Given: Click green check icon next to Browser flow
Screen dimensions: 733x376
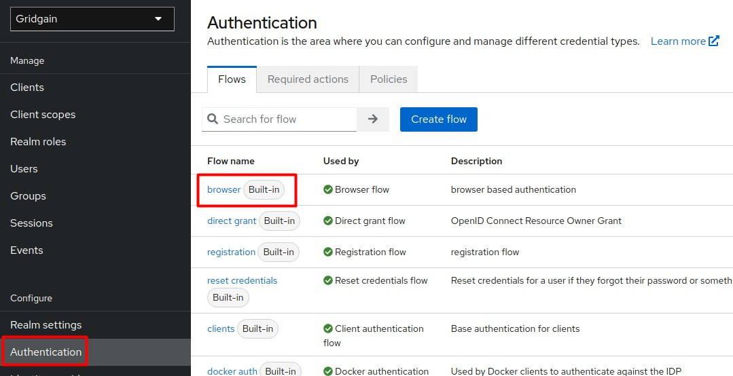Looking at the screenshot, I should point(327,189).
